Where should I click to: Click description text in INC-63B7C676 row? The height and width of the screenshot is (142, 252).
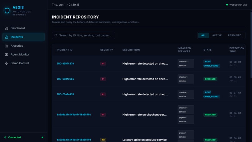pyautogui.click(x=145, y=64)
